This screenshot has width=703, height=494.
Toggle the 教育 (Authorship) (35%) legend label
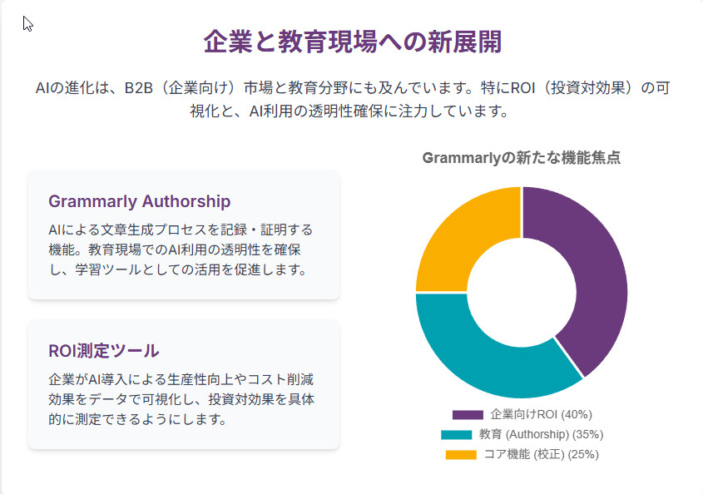pos(541,434)
